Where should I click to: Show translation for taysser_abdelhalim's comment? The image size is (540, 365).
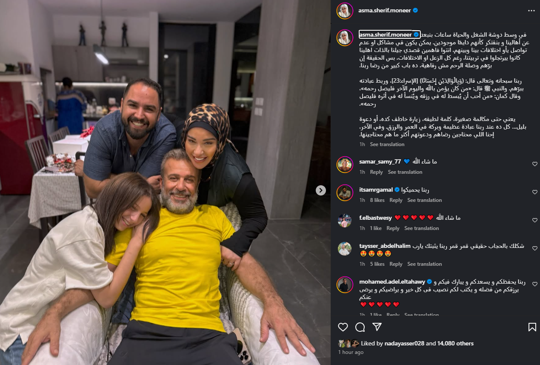coord(425,264)
